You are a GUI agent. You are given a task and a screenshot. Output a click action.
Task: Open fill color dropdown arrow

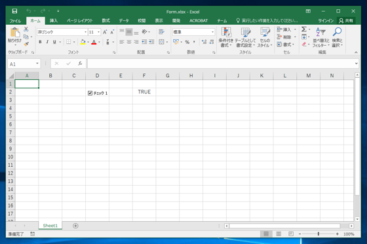88,42
